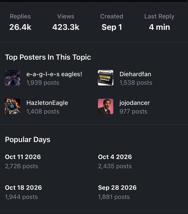Open HazletonEagle flaming jersey avatar
Screen dimensions: 188x214
tap(13, 106)
